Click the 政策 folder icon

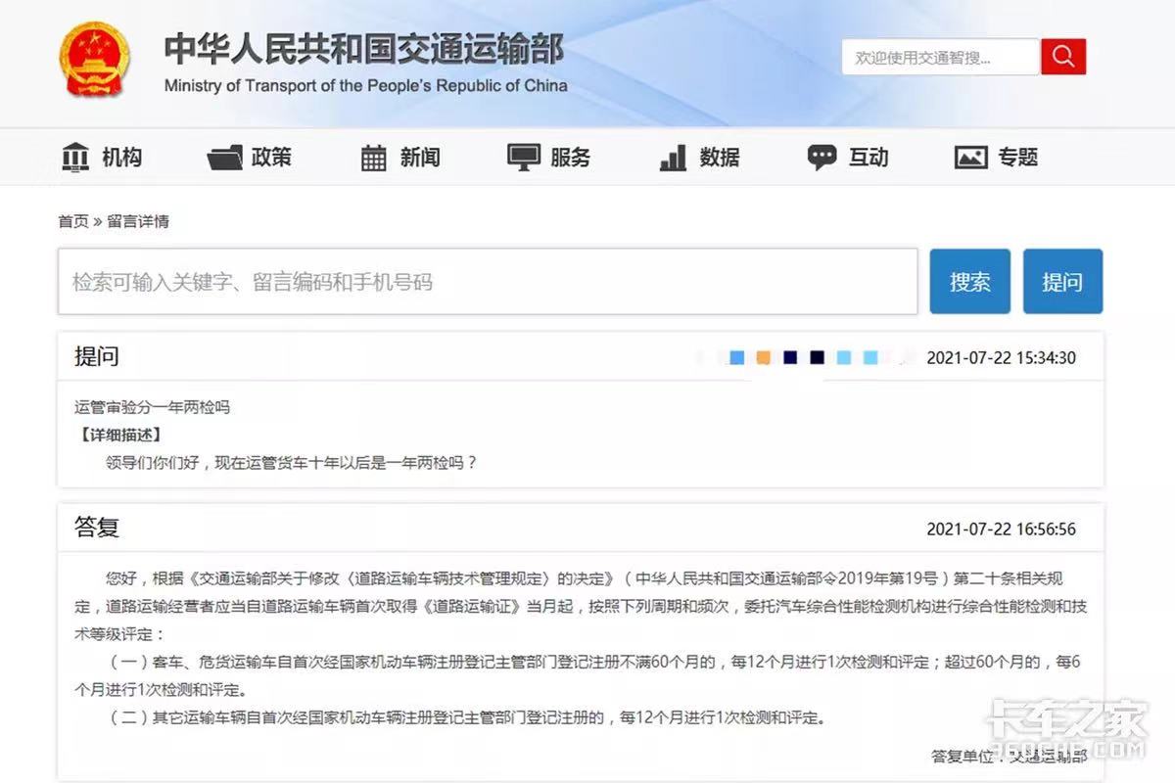click(224, 158)
